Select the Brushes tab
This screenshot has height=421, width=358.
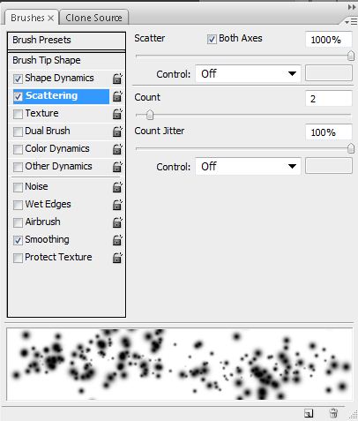27,18
